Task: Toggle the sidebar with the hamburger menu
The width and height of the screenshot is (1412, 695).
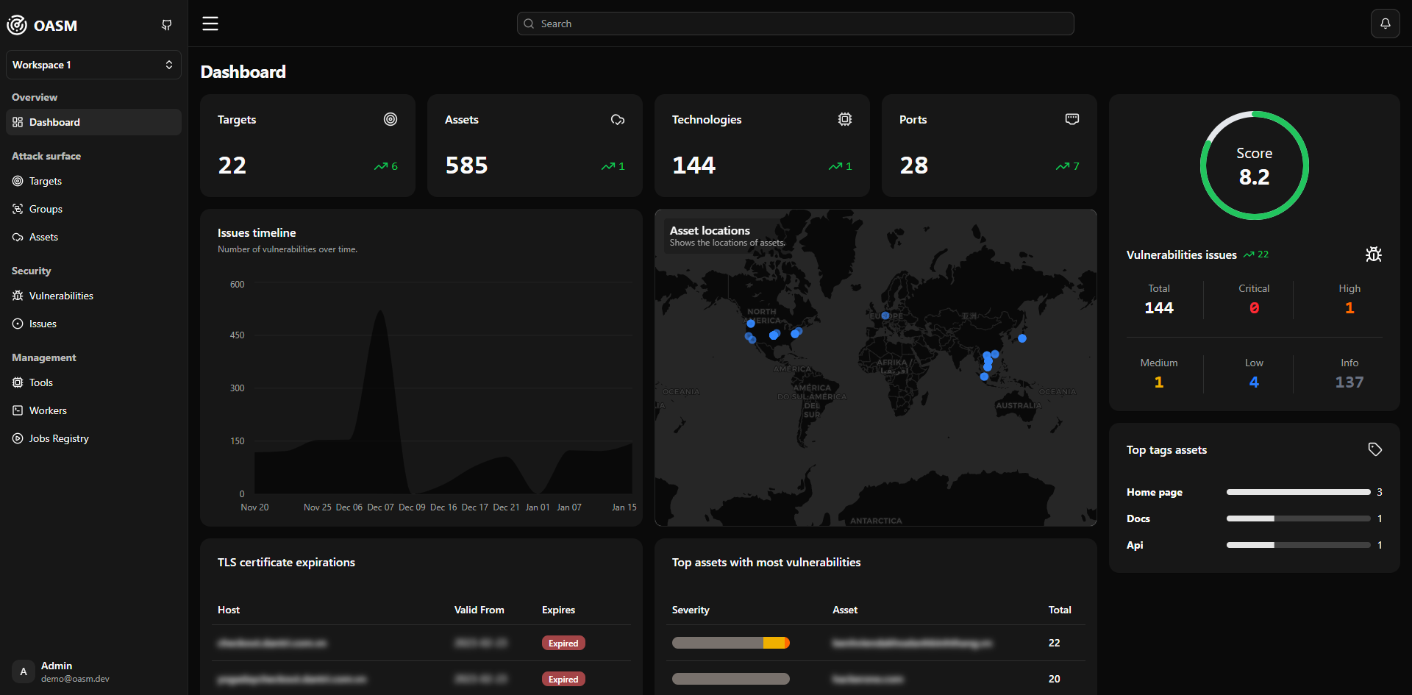Action: [x=210, y=23]
